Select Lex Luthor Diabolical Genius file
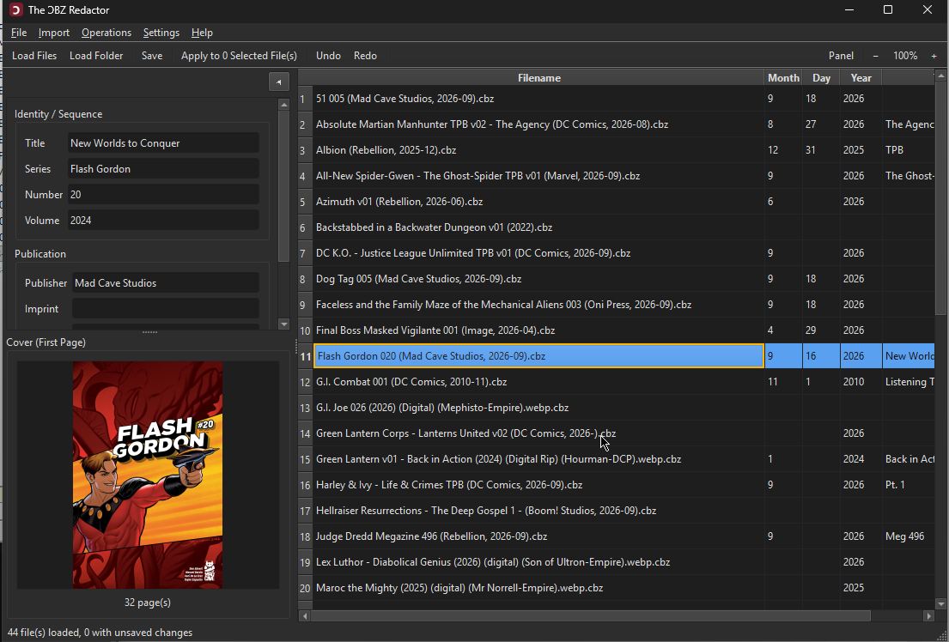This screenshot has height=642, width=949. click(538, 562)
